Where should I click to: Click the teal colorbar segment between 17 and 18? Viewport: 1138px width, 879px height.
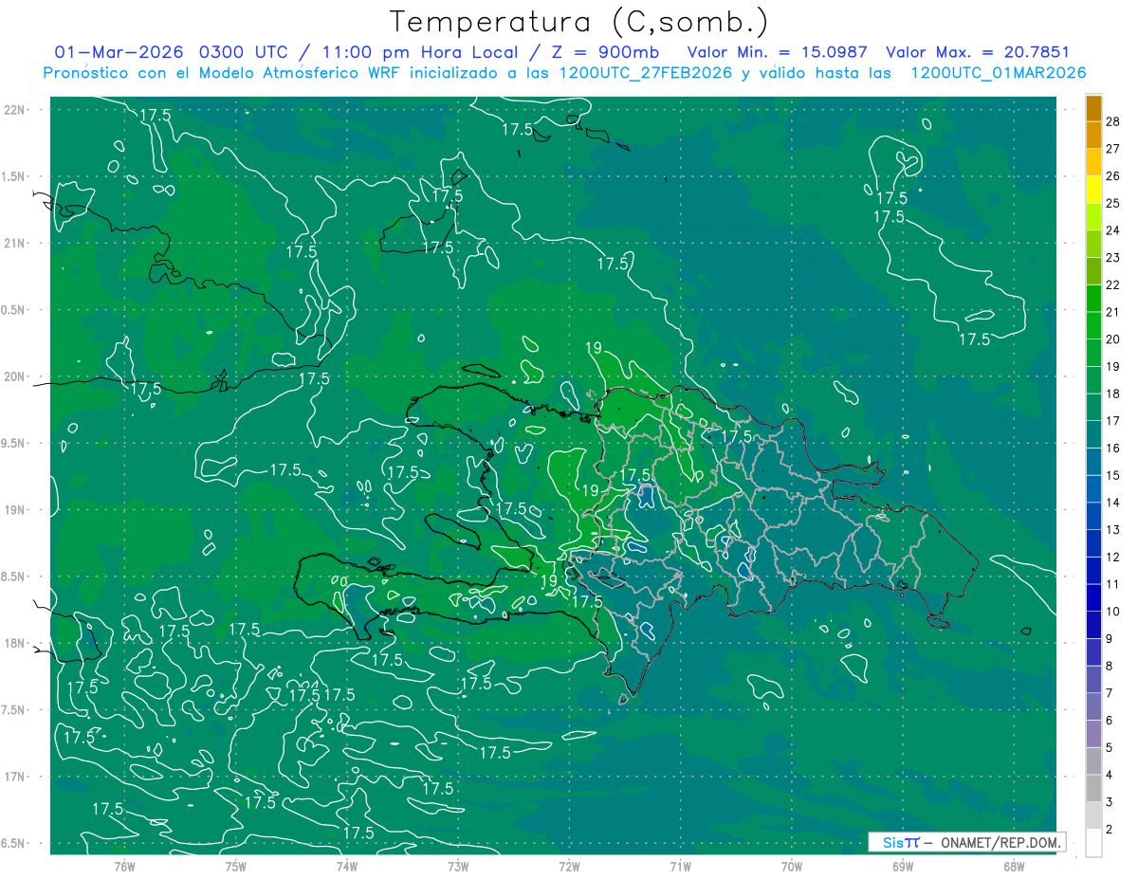pyautogui.click(x=1093, y=407)
